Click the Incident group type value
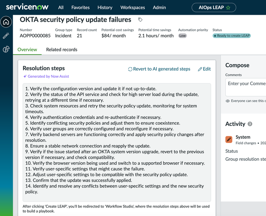The image size is (266, 216). [x=63, y=36]
